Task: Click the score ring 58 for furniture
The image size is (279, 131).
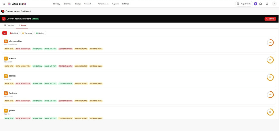Action: (270, 94)
